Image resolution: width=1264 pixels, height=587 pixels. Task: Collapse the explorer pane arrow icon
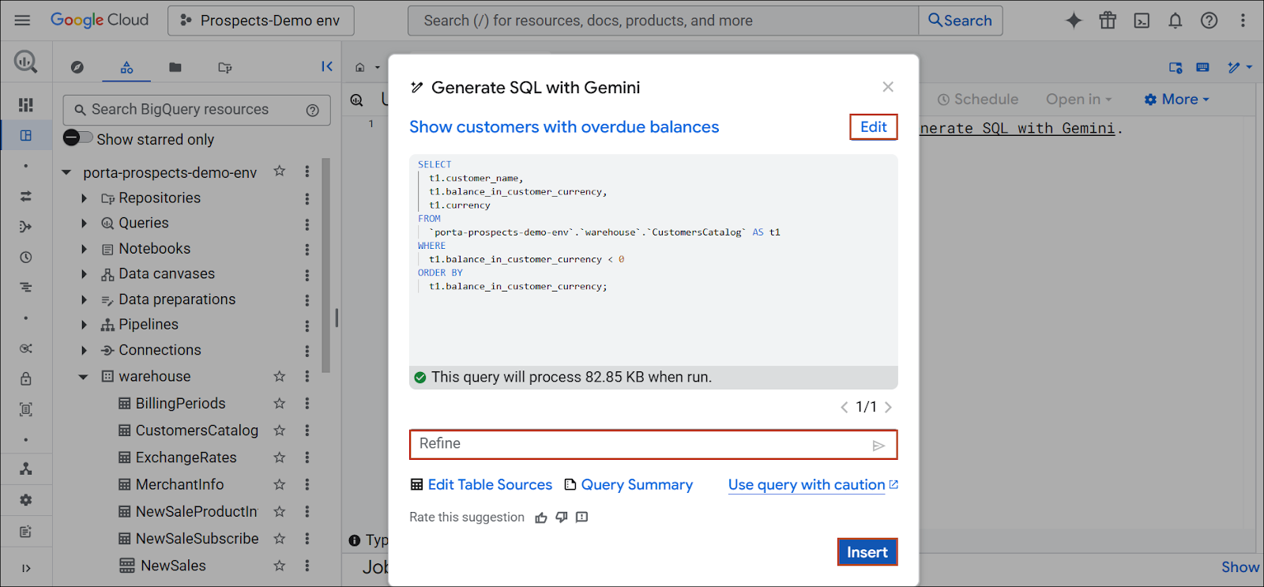click(327, 66)
